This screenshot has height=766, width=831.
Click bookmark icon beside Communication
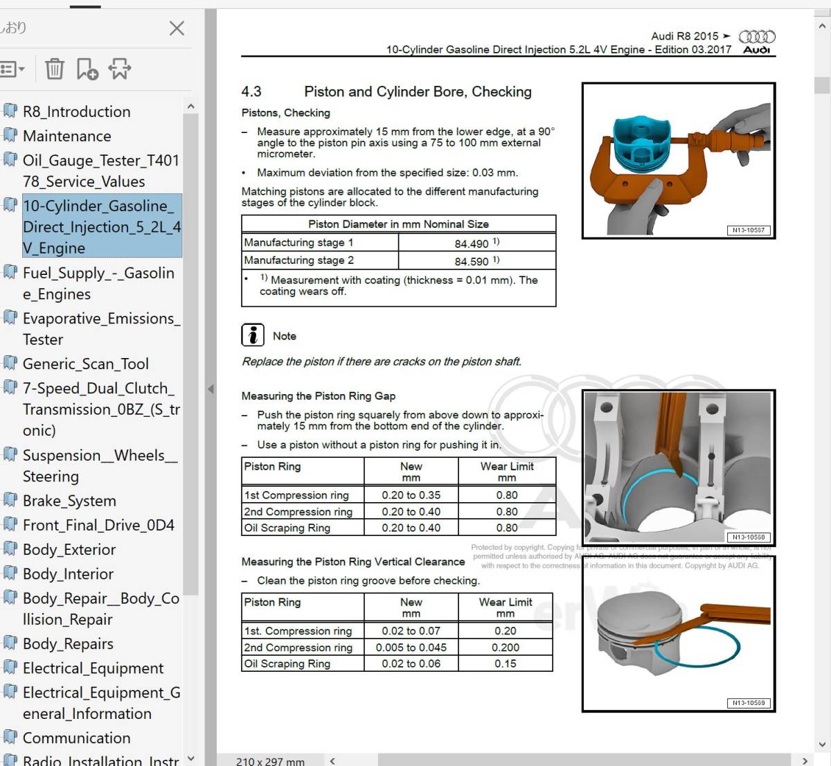point(10,737)
